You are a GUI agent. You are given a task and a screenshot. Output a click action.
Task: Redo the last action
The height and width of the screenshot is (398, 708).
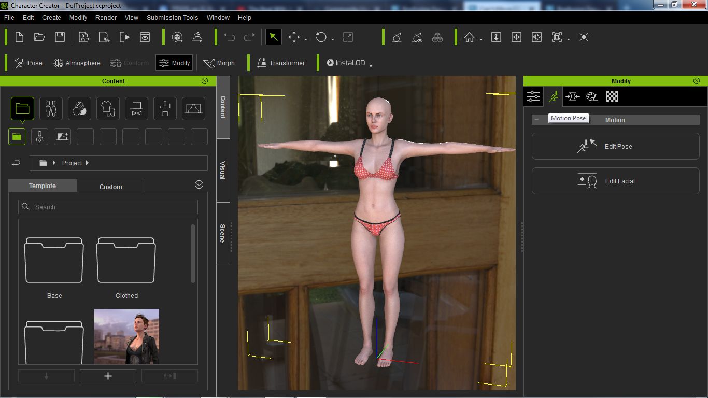coord(249,37)
